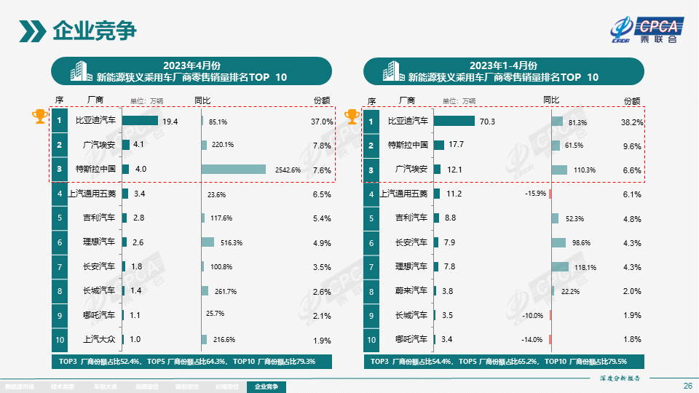The width and height of the screenshot is (699, 393).
Task: Select 吉利汽车 in the April table
Action: click(99, 218)
